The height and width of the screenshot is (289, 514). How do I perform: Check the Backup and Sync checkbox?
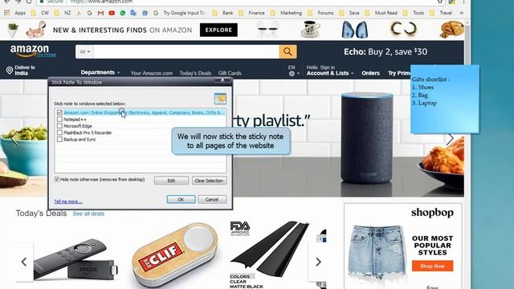pos(59,139)
